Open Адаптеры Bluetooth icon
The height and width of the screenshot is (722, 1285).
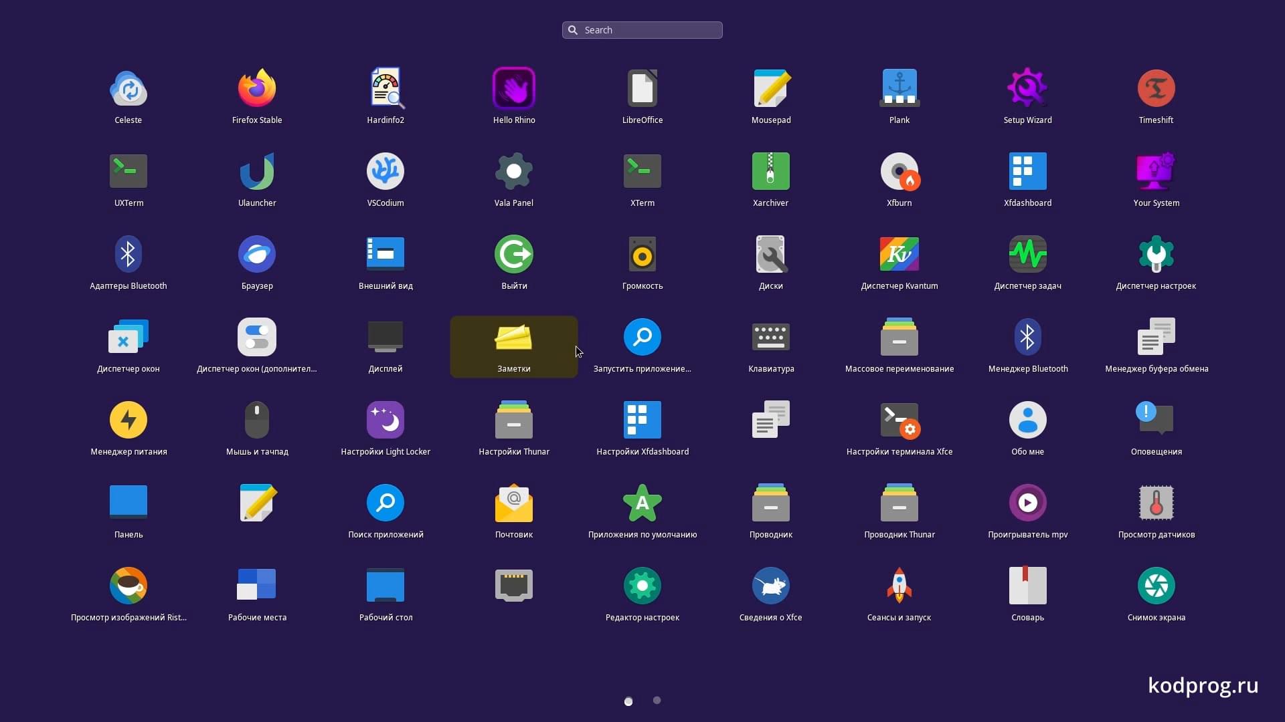coord(128,254)
